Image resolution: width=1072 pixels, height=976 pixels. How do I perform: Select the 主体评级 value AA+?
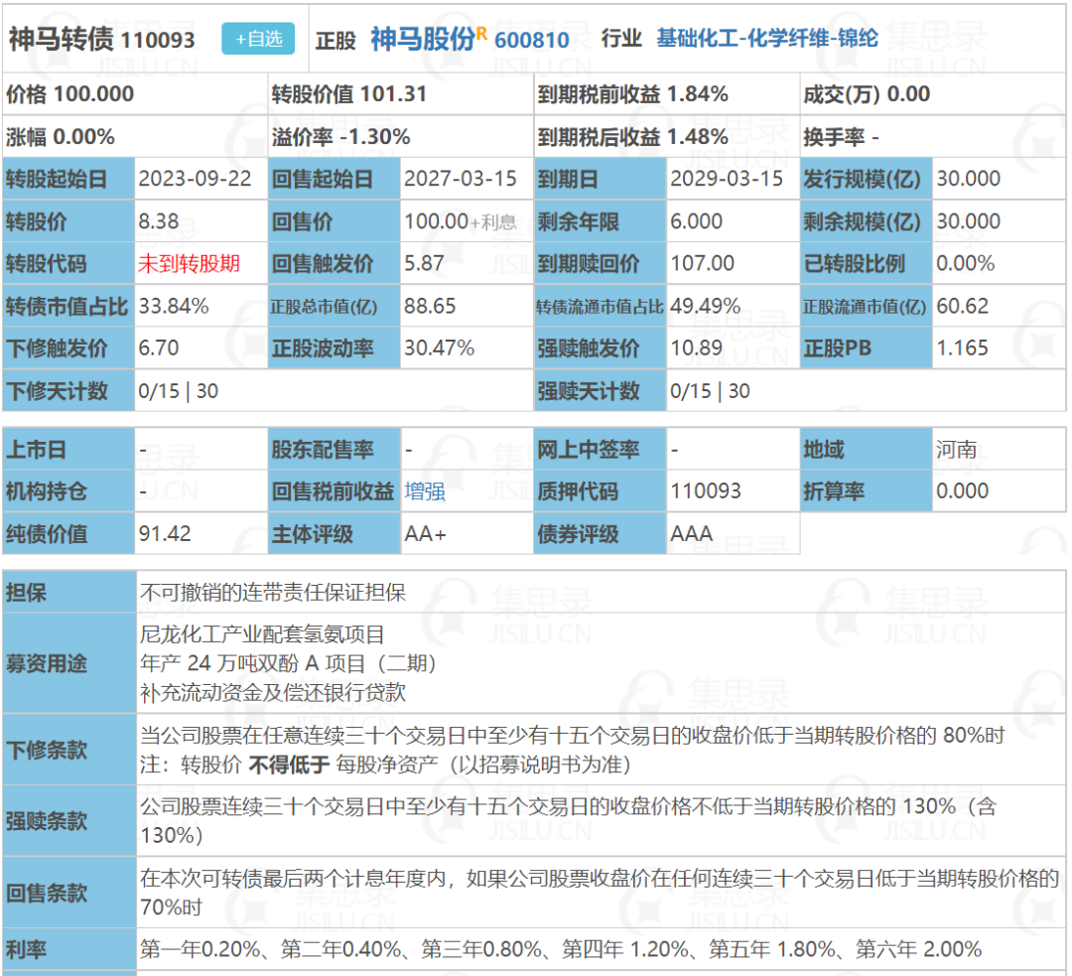(x=425, y=533)
